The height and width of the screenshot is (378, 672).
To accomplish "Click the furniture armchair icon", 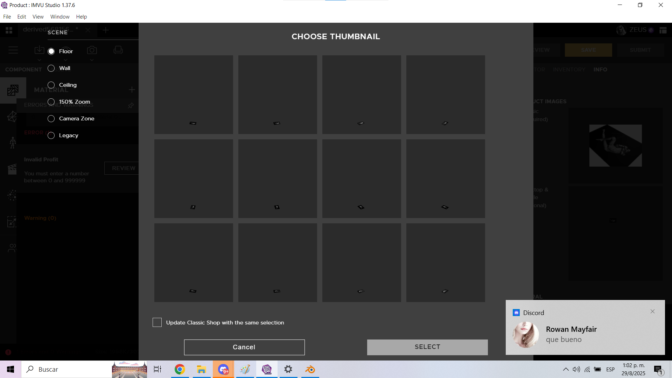I will (118, 50).
